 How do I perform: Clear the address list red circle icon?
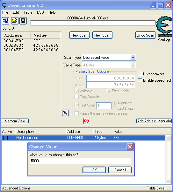point(87,121)
